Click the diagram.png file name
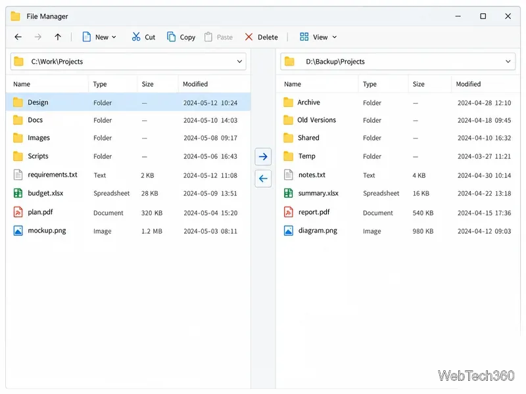 point(318,230)
